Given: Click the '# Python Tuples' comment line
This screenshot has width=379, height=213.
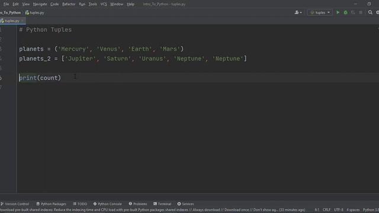Looking at the screenshot, I should coord(46,30).
